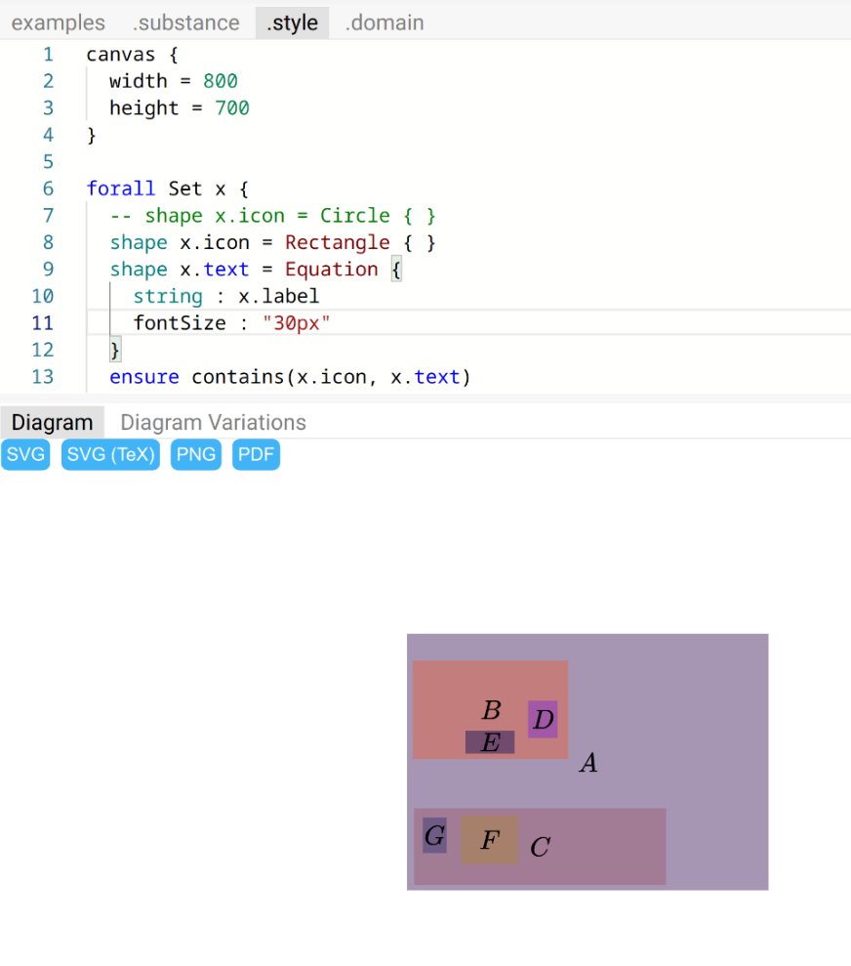This screenshot has height=966, width=851.
Task: Click the height value 700
Action: [x=232, y=108]
